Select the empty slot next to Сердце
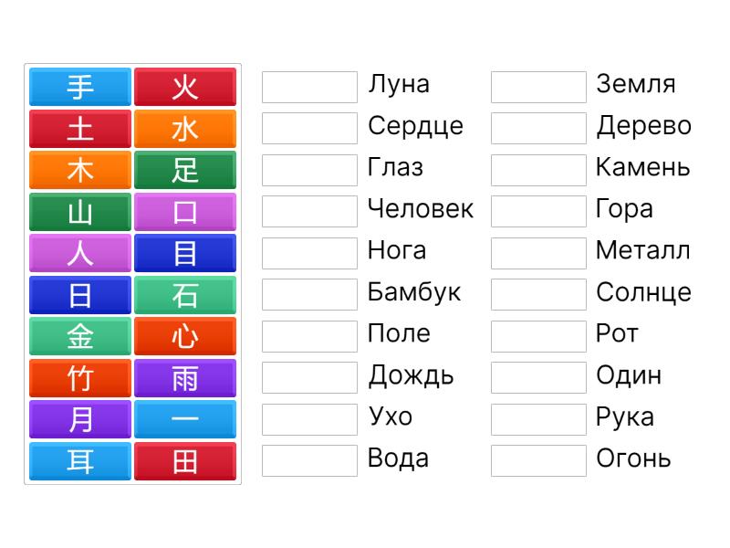Screen dimensions: 730x548 tap(309, 128)
